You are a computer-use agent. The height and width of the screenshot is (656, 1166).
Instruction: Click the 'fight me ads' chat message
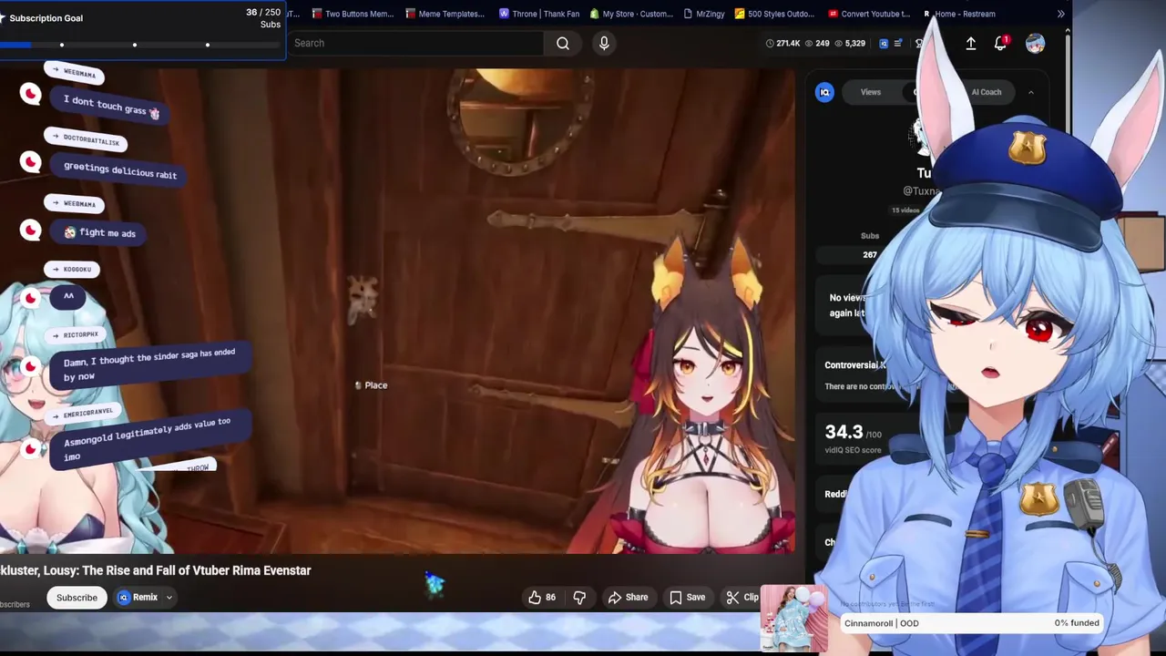pyautogui.click(x=99, y=232)
